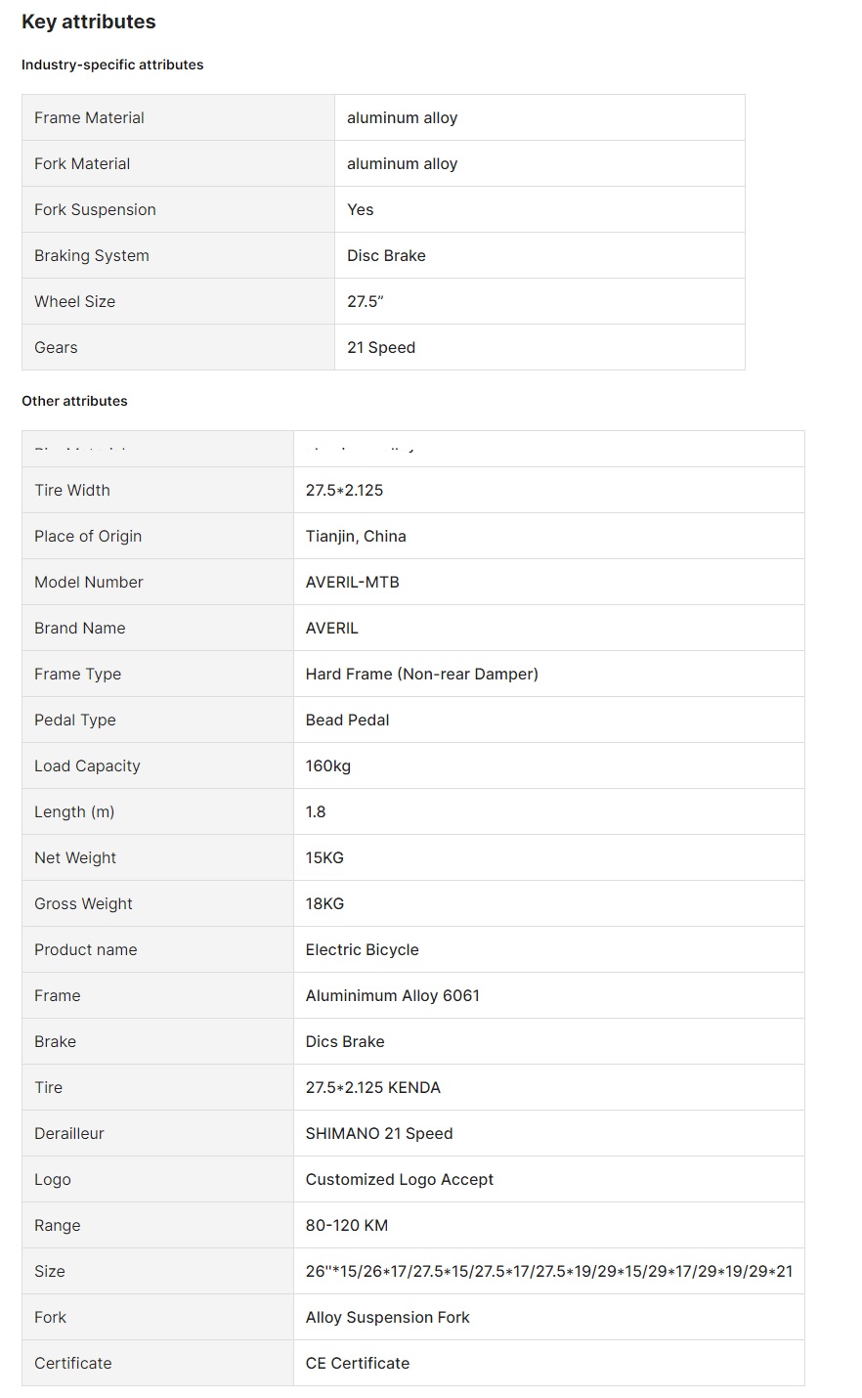Click the Disc Brake value for Braking System
862x1398 pixels.
point(386,255)
